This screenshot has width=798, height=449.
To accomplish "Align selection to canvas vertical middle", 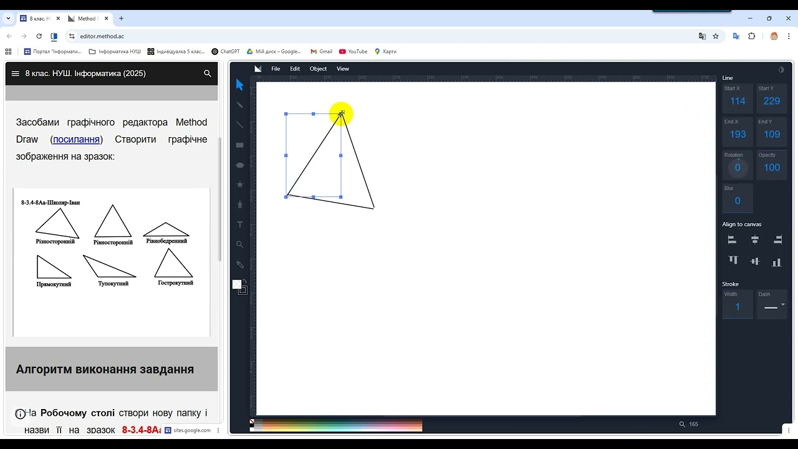I will tap(755, 261).
